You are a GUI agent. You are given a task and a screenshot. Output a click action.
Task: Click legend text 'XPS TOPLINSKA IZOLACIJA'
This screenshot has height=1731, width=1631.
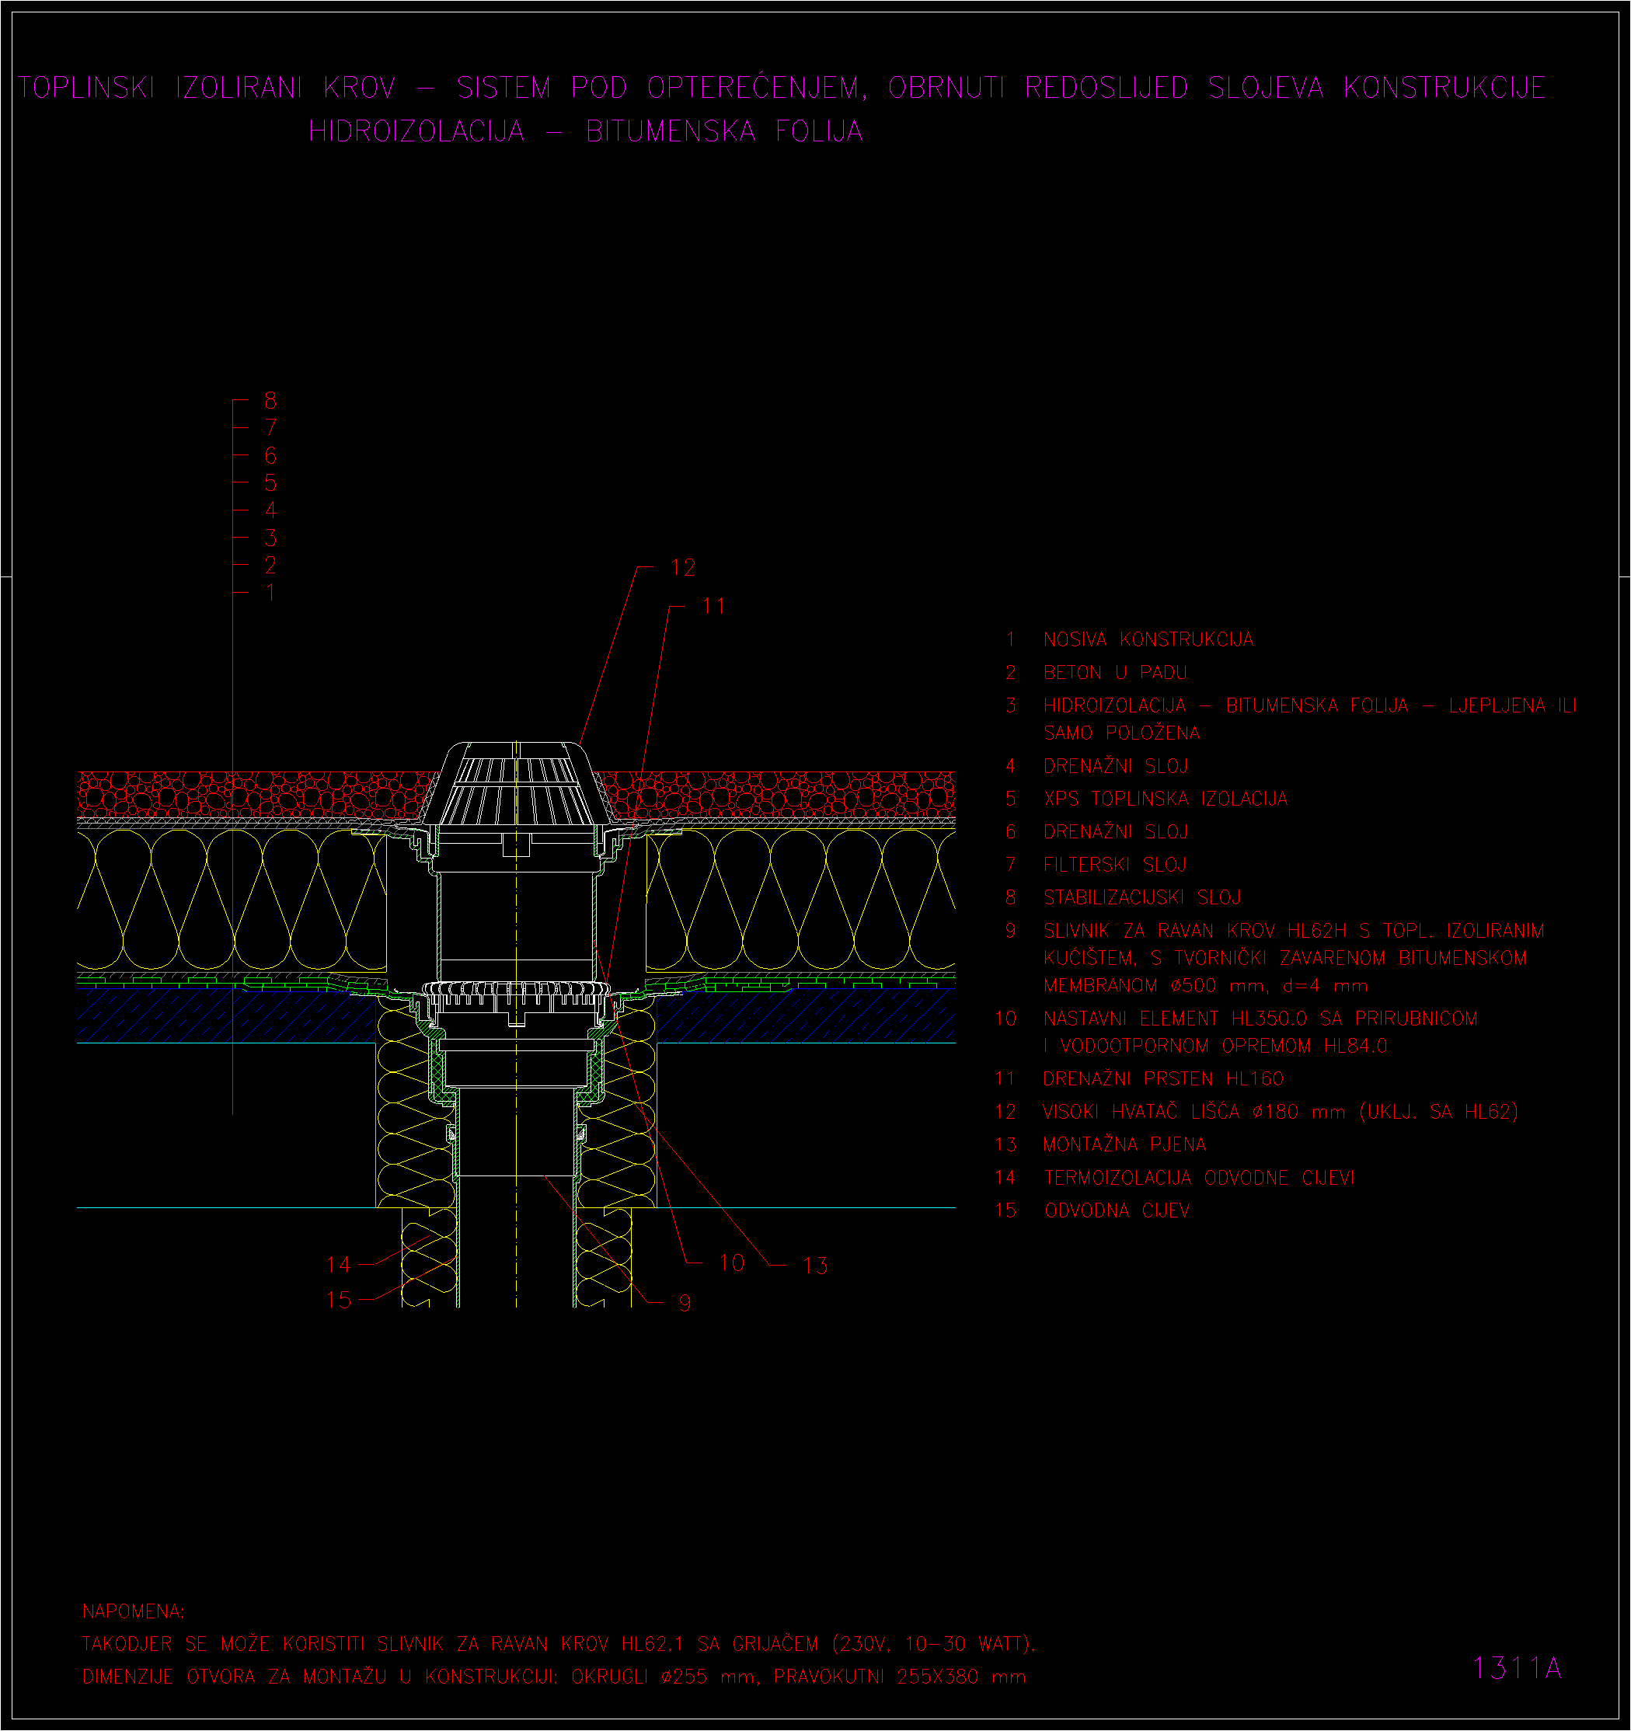pos(1165,799)
